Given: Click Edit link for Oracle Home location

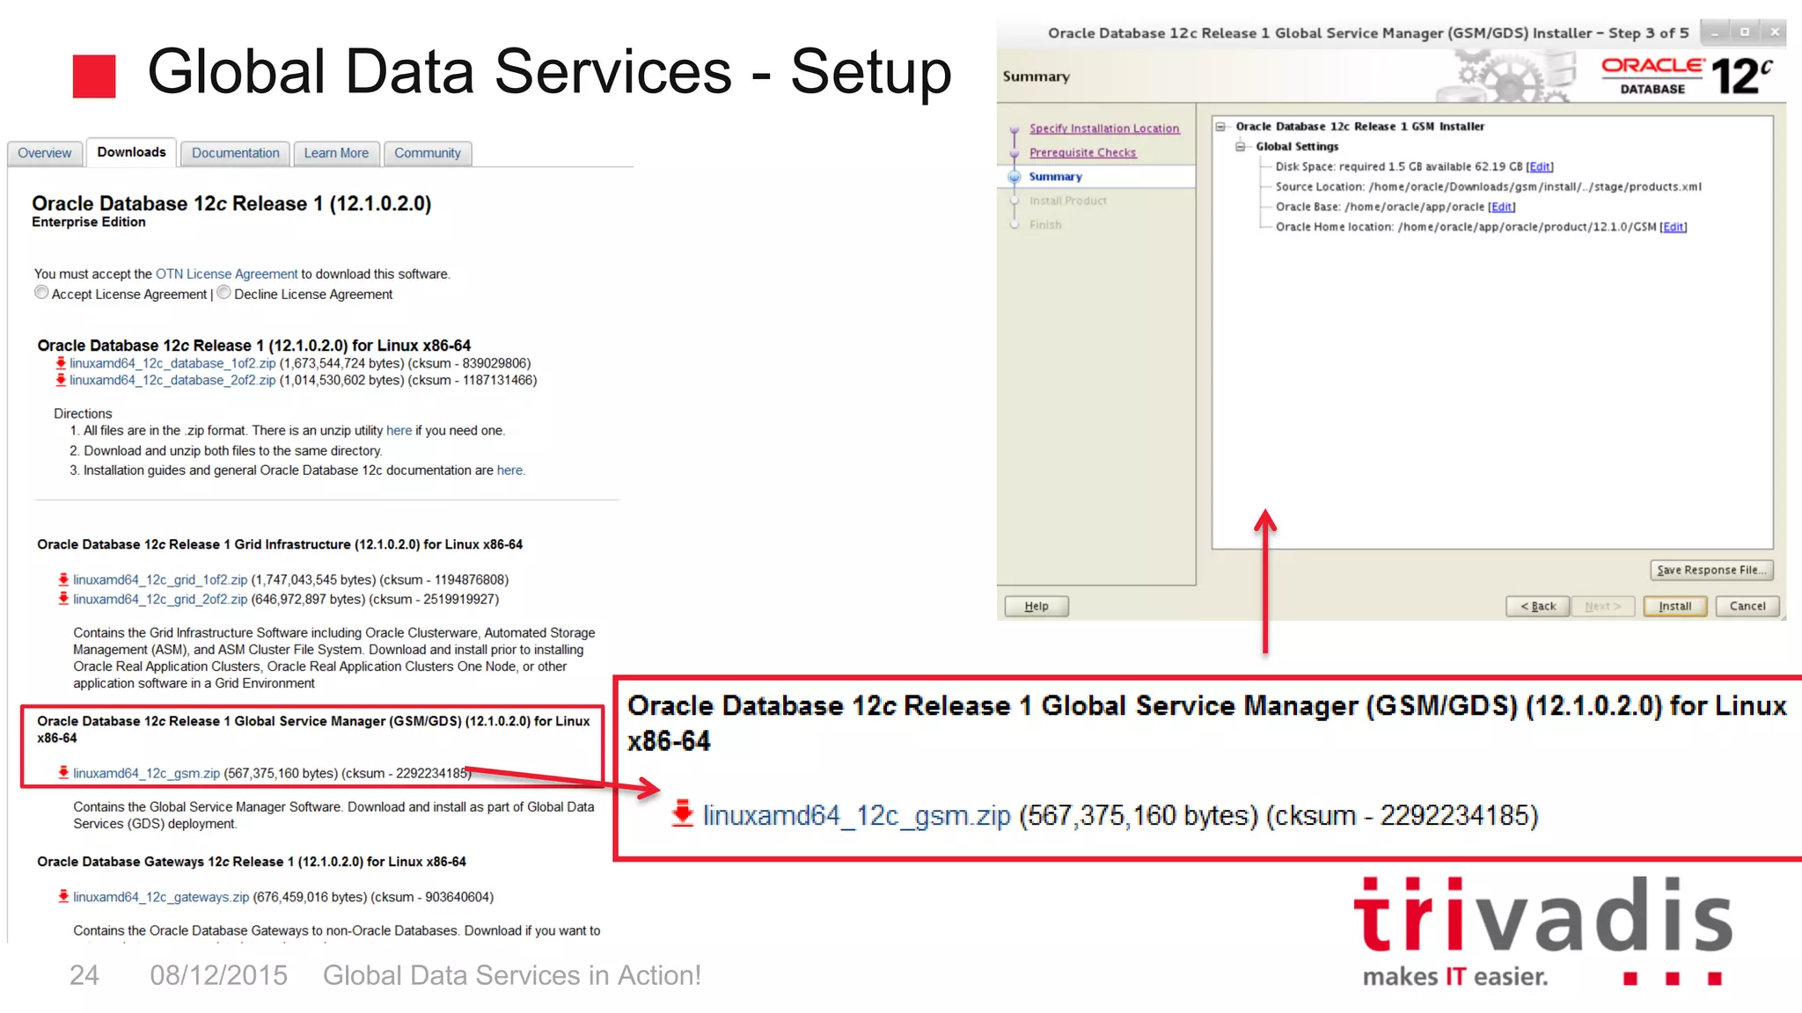Looking at the screenshot, I should click(1673, 227).
